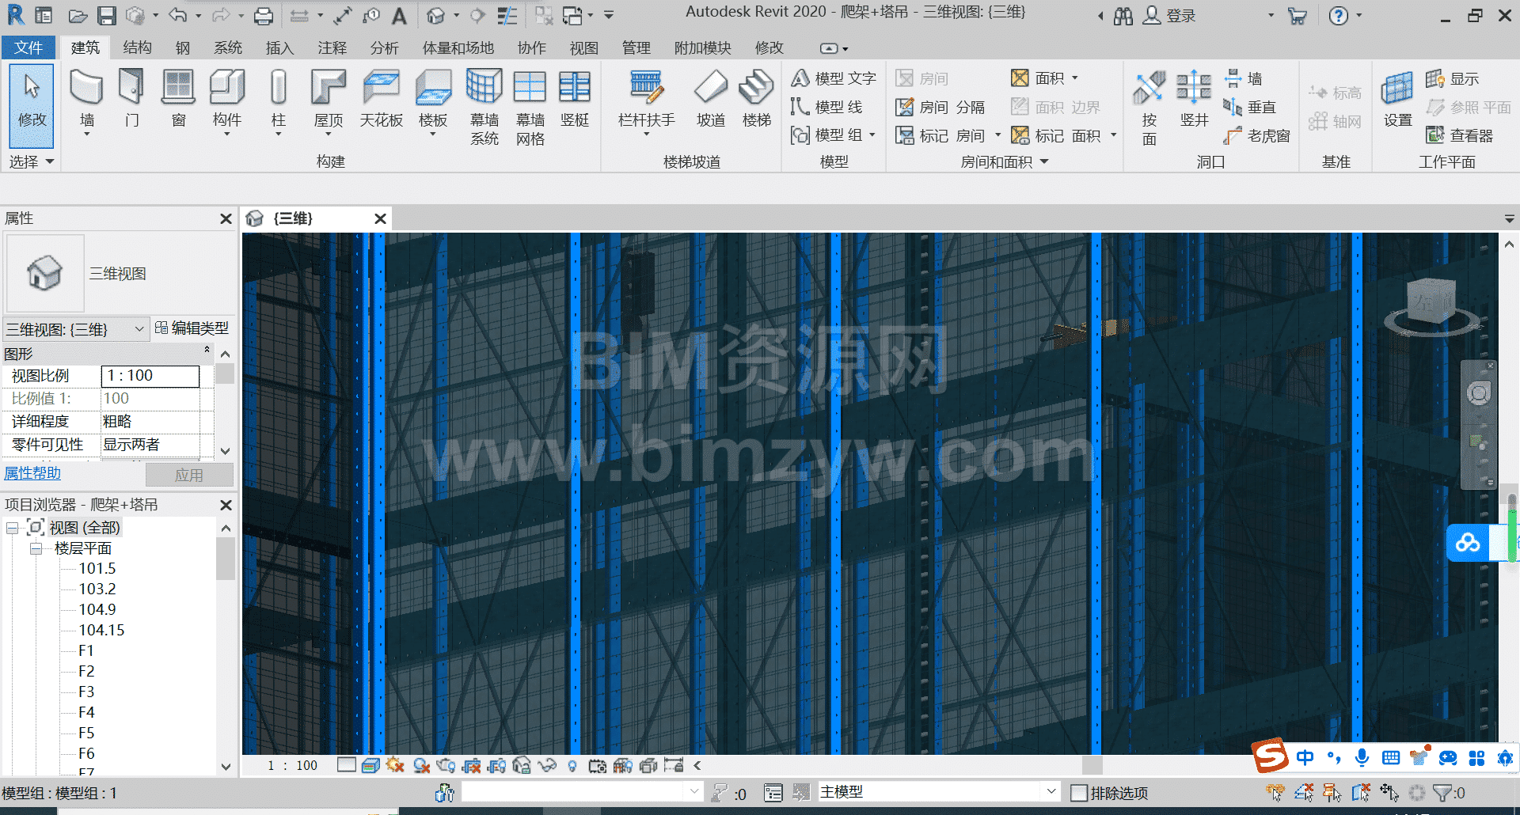Select the Ceiling (天花板) tool

click(x=382, y=99)
